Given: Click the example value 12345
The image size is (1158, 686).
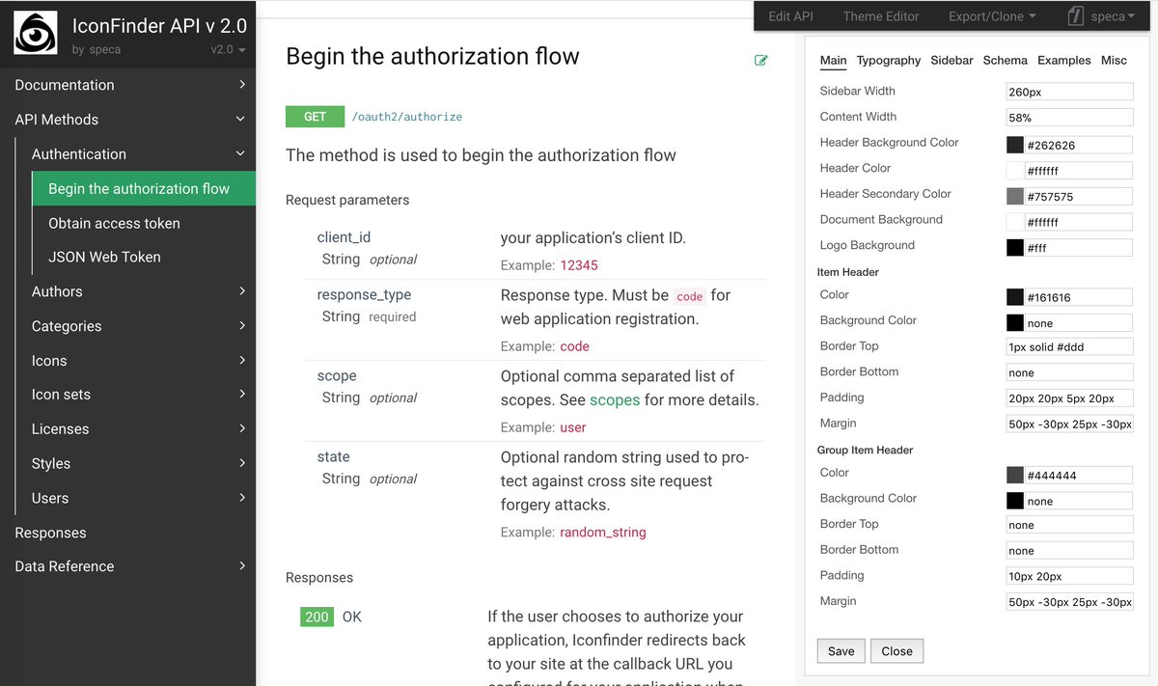Looking at the screenshot, I should (x=579, y=265).
